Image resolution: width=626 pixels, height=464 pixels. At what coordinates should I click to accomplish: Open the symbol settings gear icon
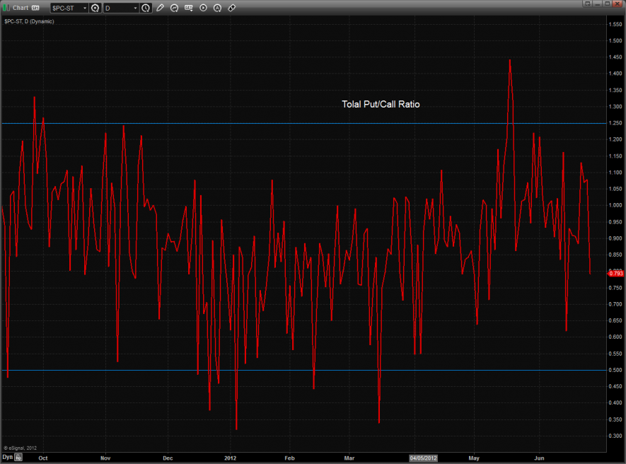click(x=95, y=8)
